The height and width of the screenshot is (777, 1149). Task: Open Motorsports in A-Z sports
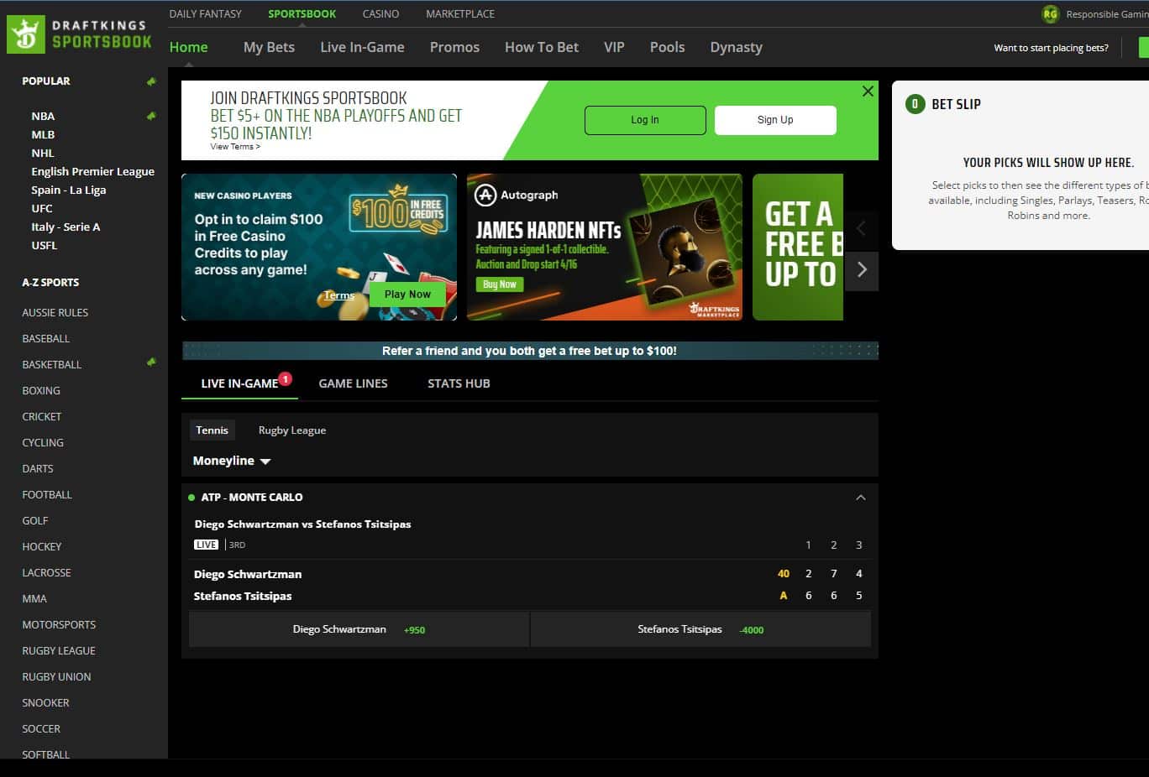(x=59, y=624)
